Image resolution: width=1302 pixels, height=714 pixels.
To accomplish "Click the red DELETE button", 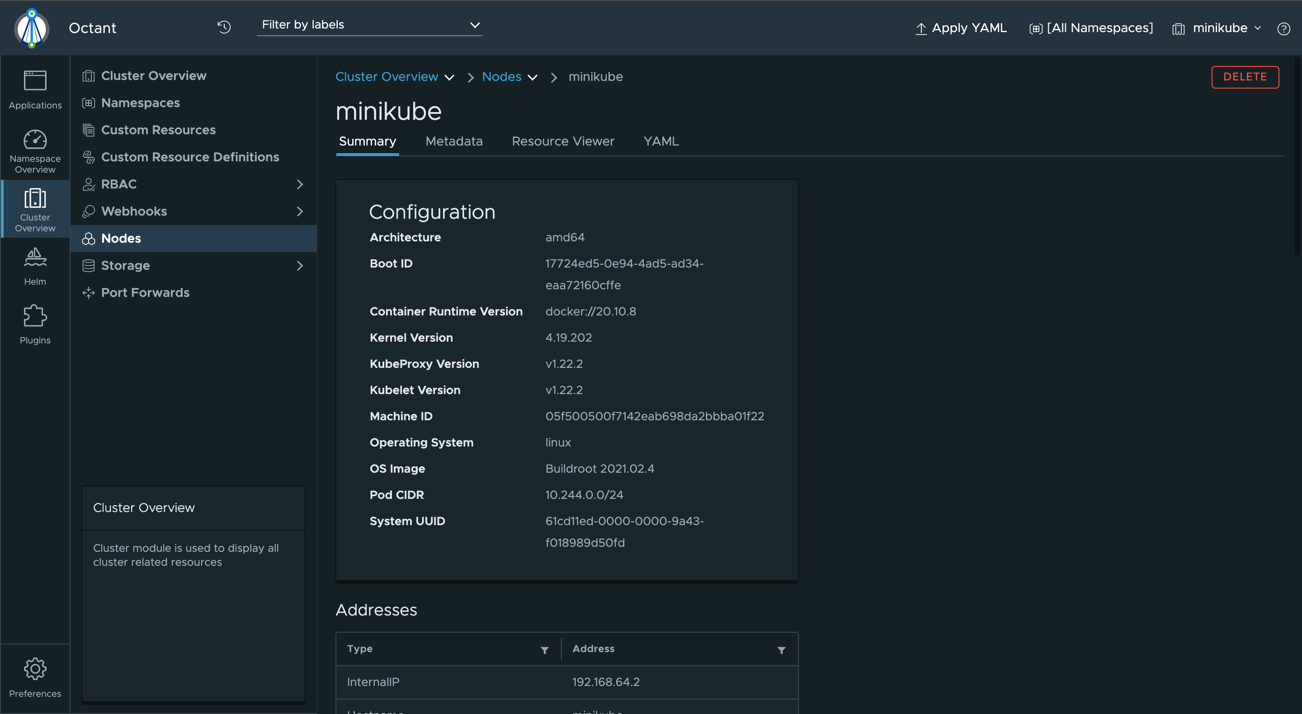I will point(1245,77).
